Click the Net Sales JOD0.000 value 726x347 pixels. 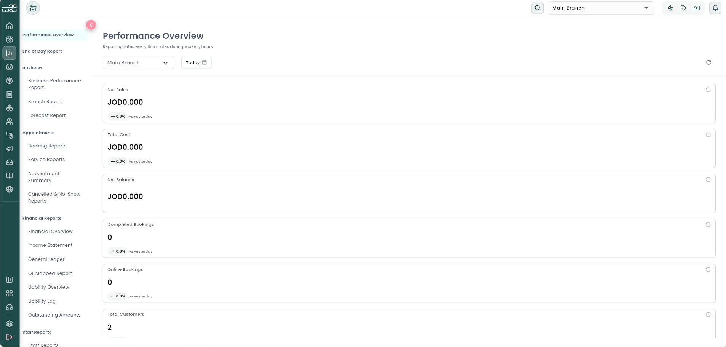(125, 102)
